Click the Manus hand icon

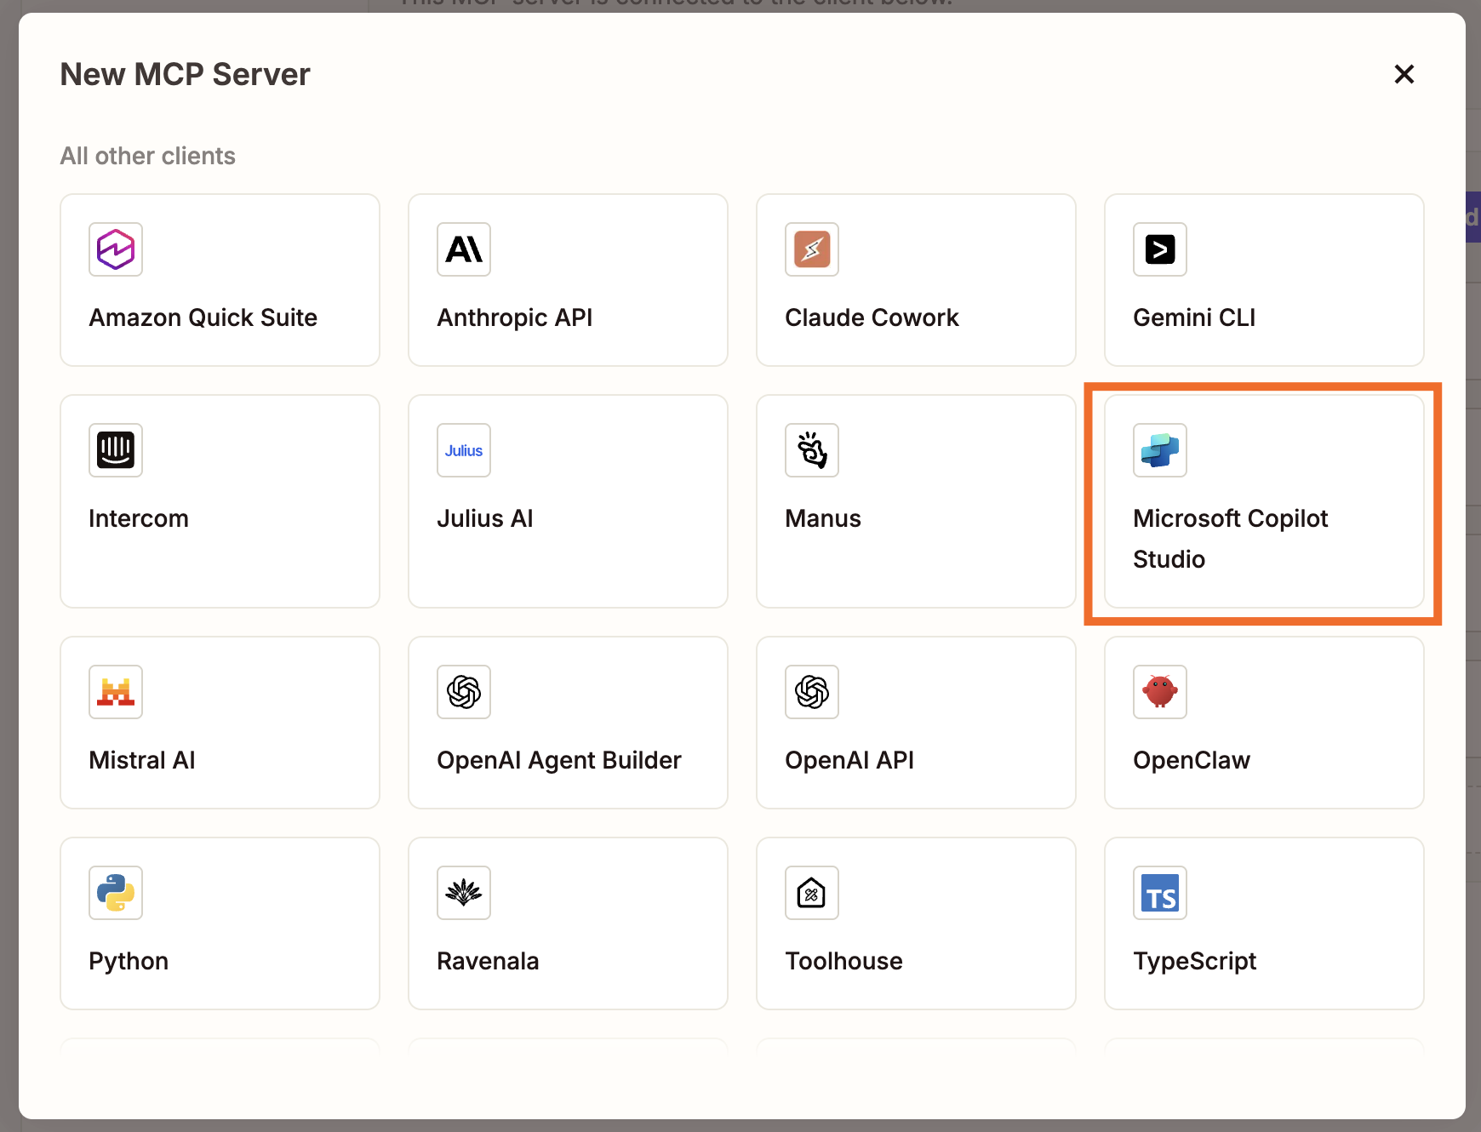coord(811,450)
